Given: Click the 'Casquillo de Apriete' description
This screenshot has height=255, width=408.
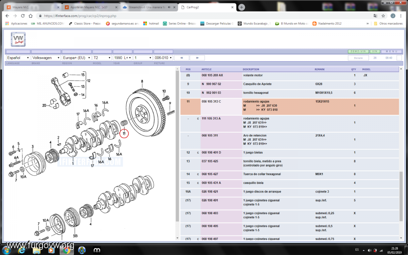Looking at the screenshot, I should pyautogui.click(x=257, y=84).
